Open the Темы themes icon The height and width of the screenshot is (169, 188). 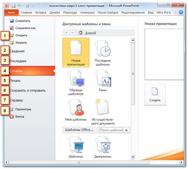coord(103,80)
